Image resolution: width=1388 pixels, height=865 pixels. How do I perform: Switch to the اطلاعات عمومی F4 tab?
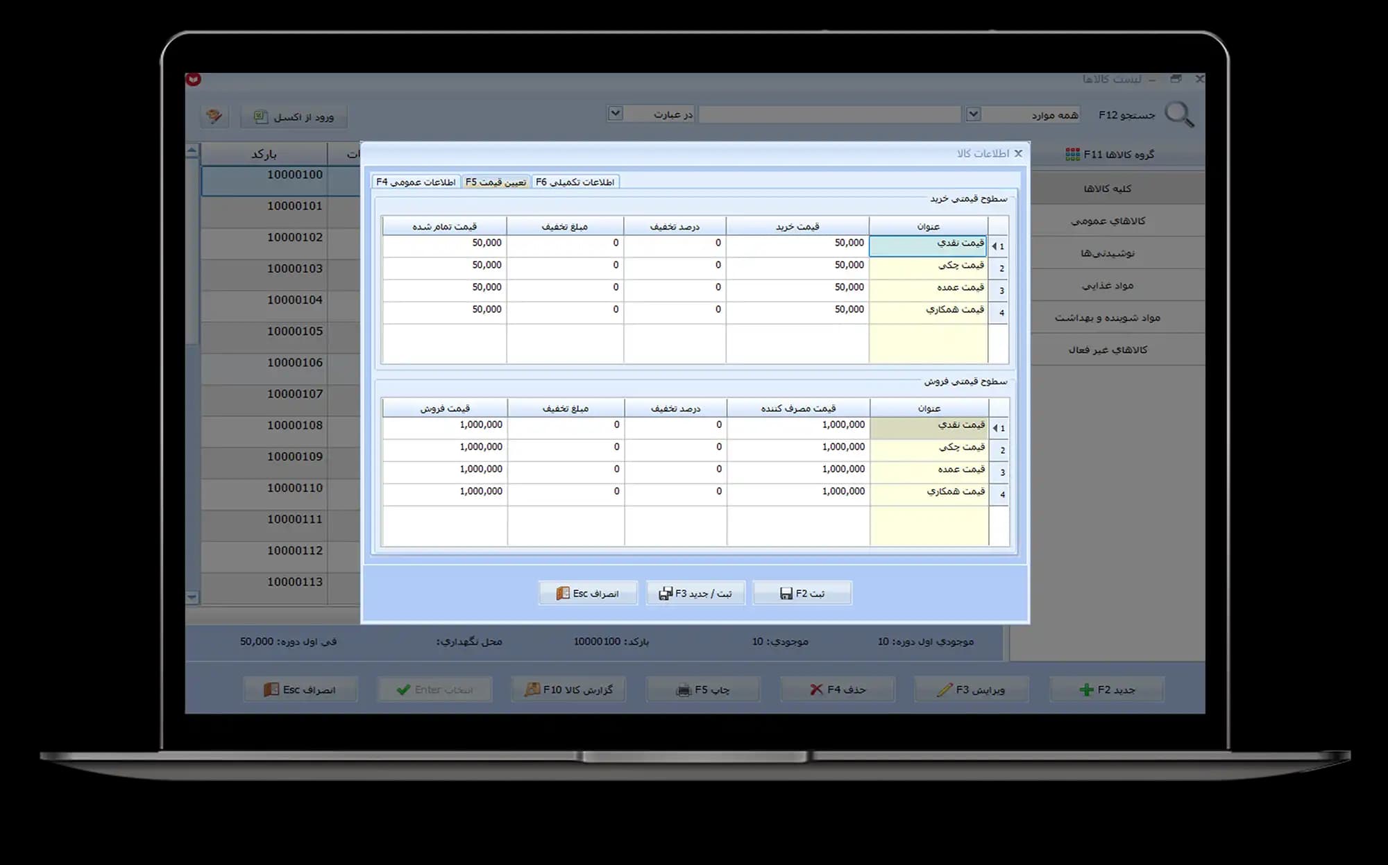point(416,182)
